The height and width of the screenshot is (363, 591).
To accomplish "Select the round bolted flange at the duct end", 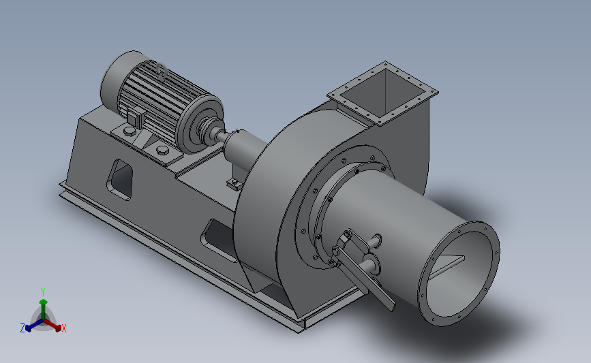I will coord(459,273).
